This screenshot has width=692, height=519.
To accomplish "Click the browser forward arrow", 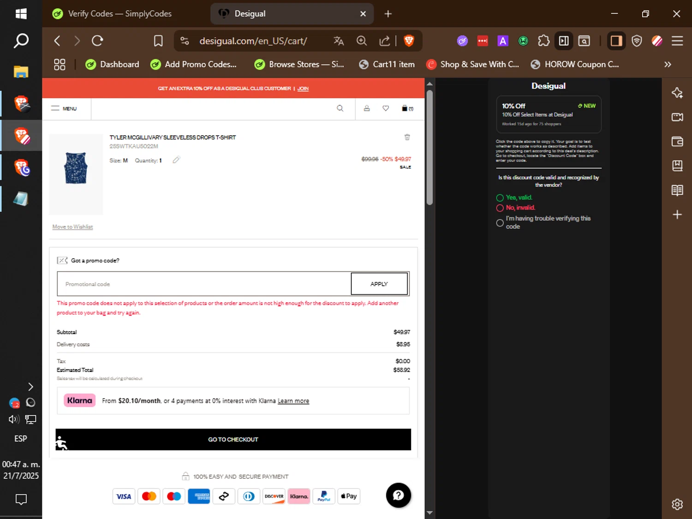I will coord(77,41).
